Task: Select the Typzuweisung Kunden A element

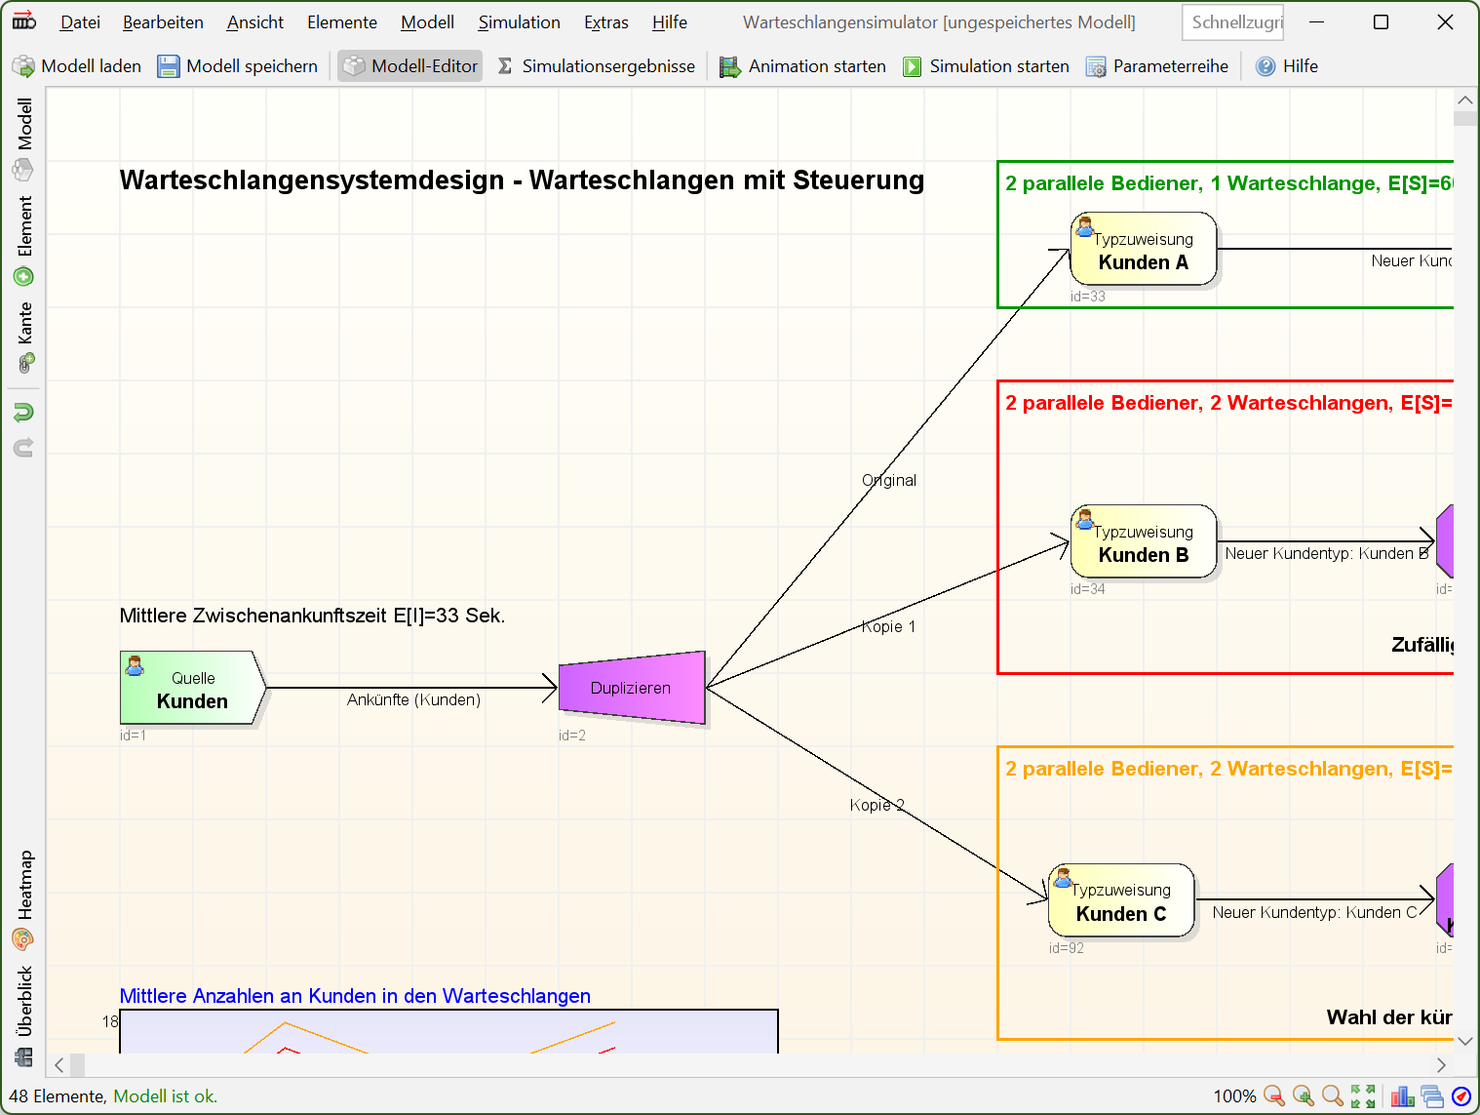Action: (x=1144, y=249)
